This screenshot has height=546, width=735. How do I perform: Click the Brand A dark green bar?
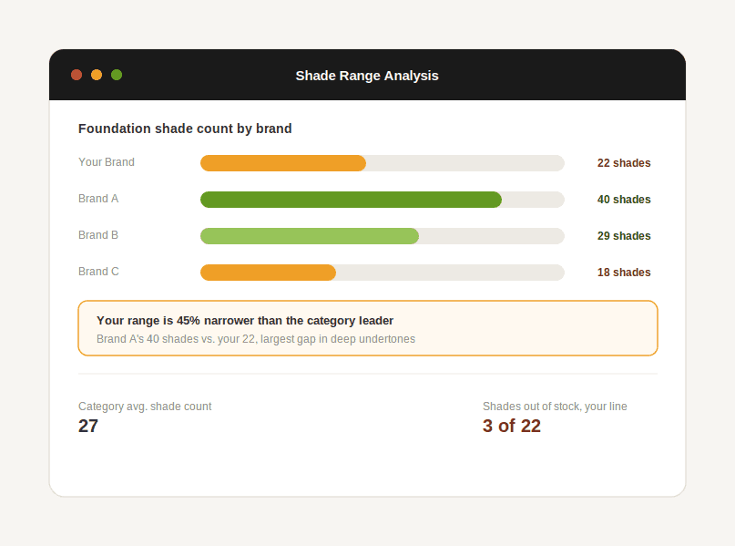click(351, 200)
